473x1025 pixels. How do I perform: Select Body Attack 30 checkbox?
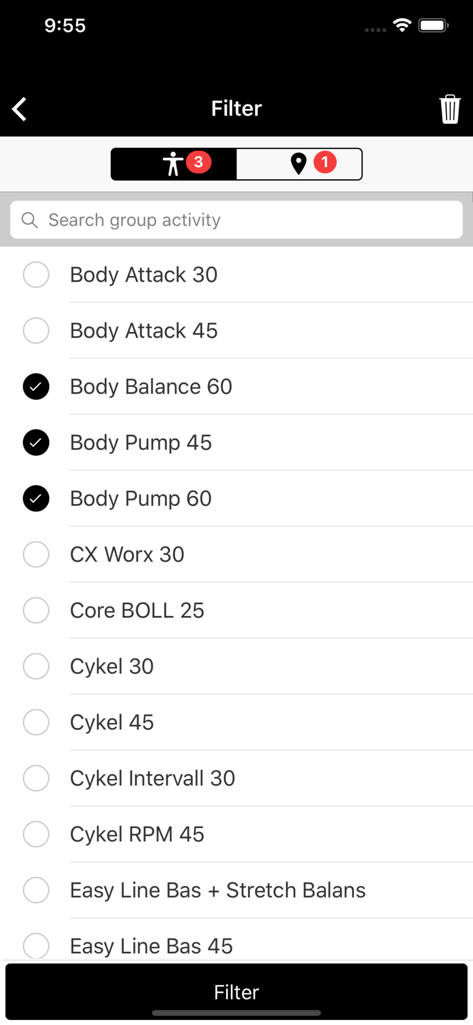tap(36, 275)
